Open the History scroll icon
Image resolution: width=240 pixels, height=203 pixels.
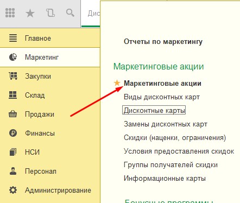50,13
